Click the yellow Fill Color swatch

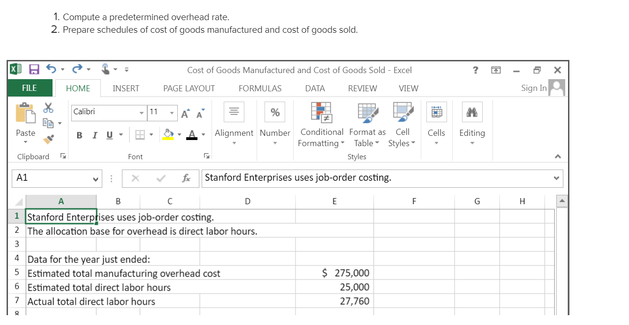click(x=167, y=138)
